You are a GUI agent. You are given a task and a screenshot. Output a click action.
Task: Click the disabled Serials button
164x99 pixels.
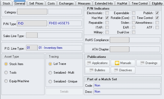point(64,92)
